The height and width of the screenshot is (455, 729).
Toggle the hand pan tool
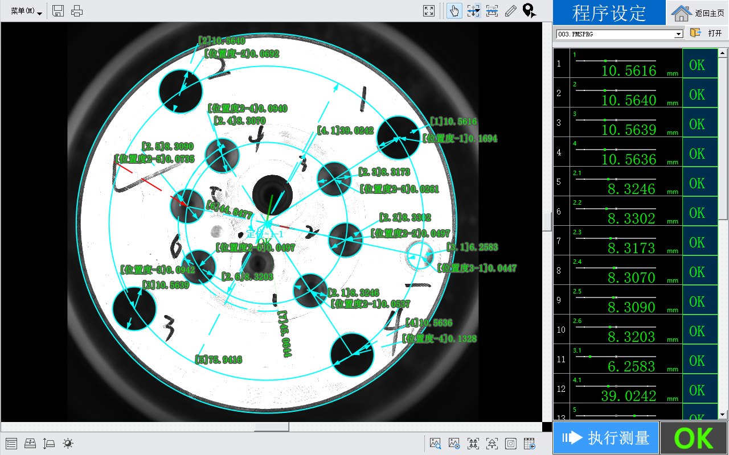coord(454,10)
